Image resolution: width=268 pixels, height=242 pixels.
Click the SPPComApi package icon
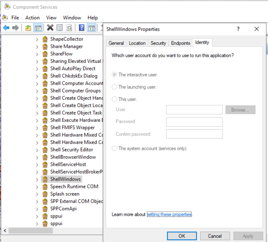pos(45,208)
